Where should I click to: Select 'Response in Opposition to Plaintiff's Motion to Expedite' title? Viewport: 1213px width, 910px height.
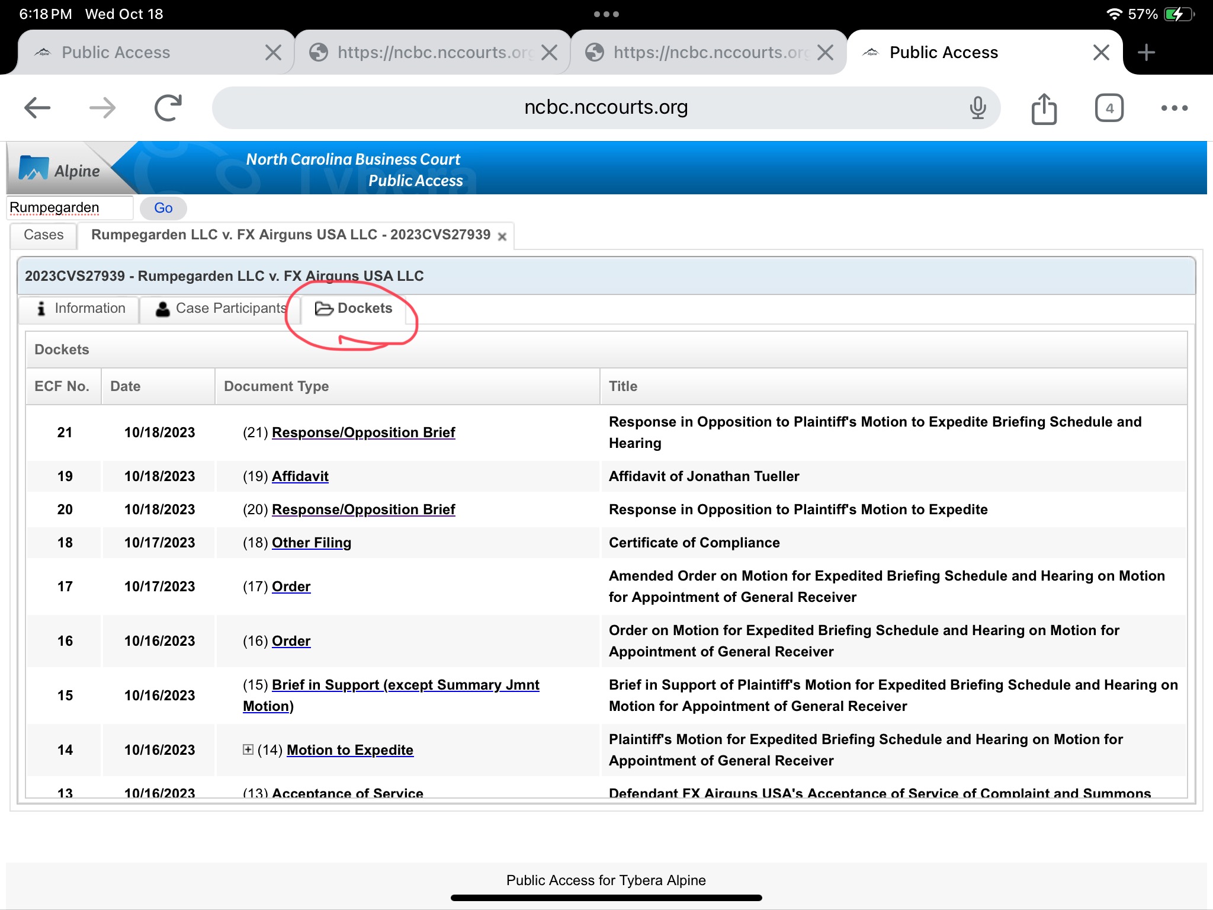[798, 510]
